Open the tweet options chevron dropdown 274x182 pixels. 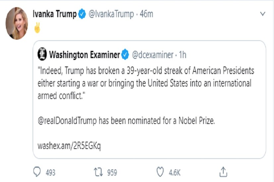click(x=263, y=14)
